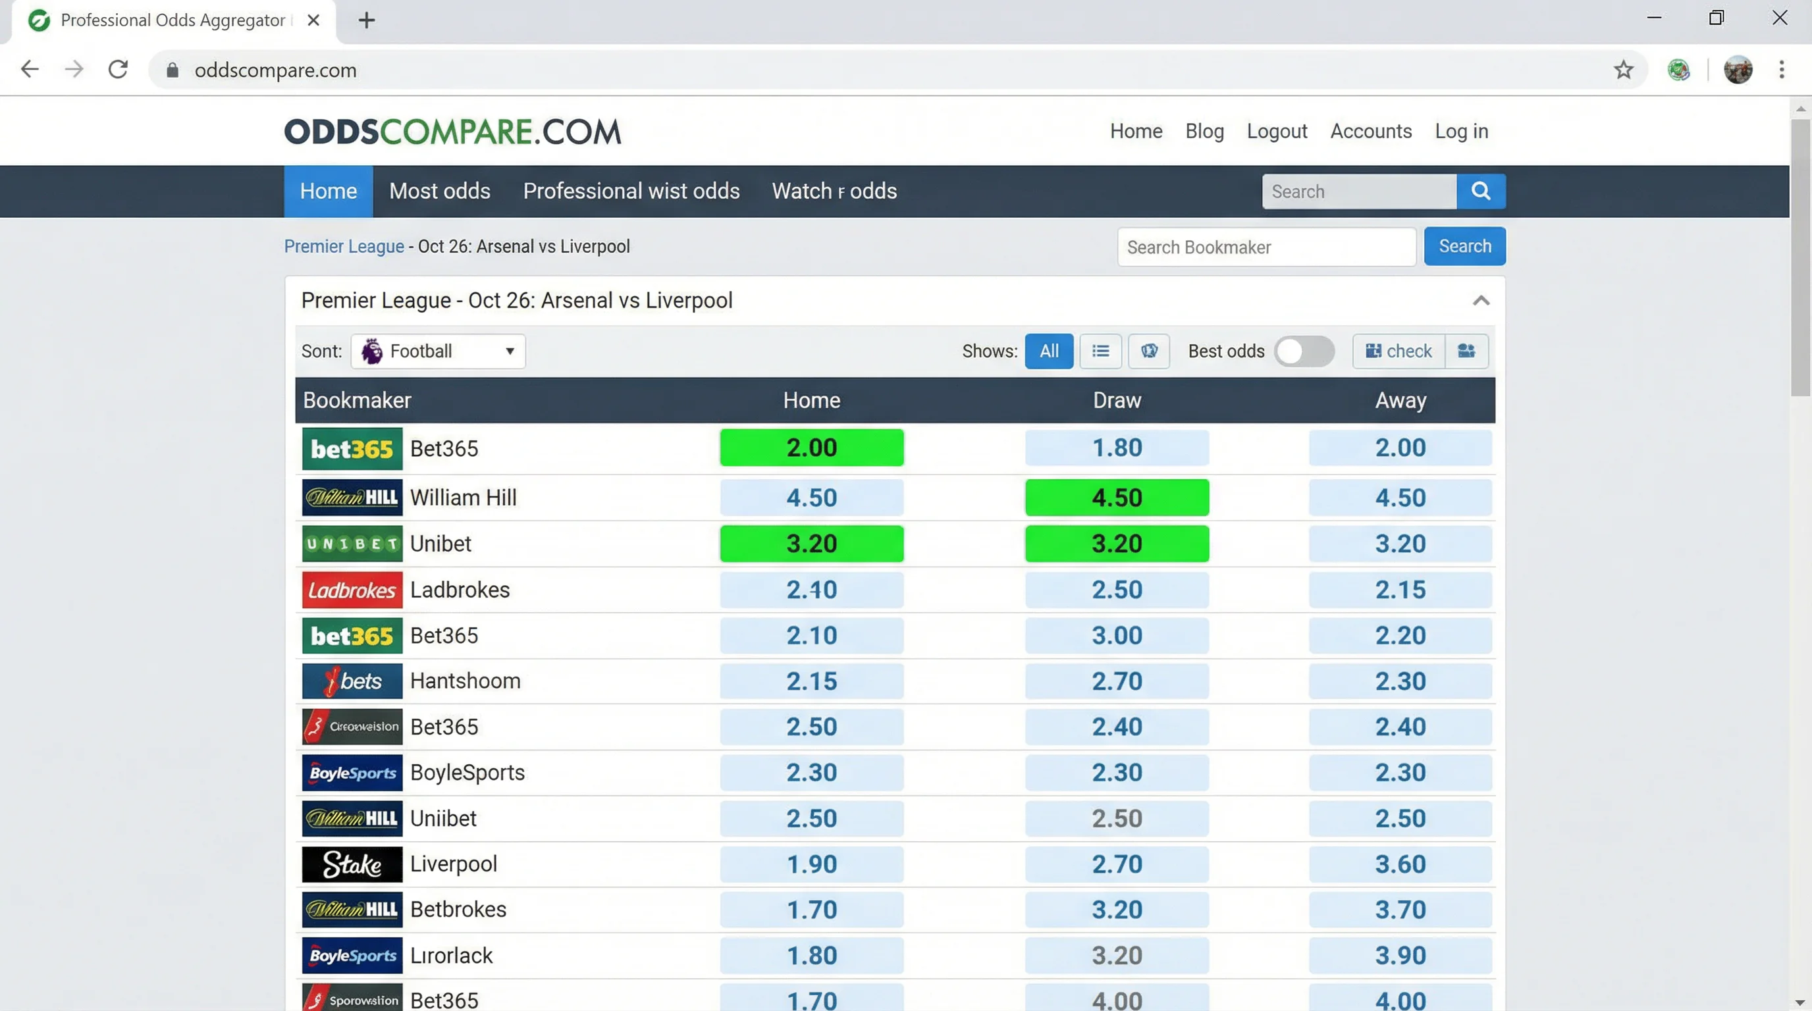Click the Premier League breadcrumb link
Image resolution: width=1812 pixels, height=1011 pixels.
click(x=344, y=247)
